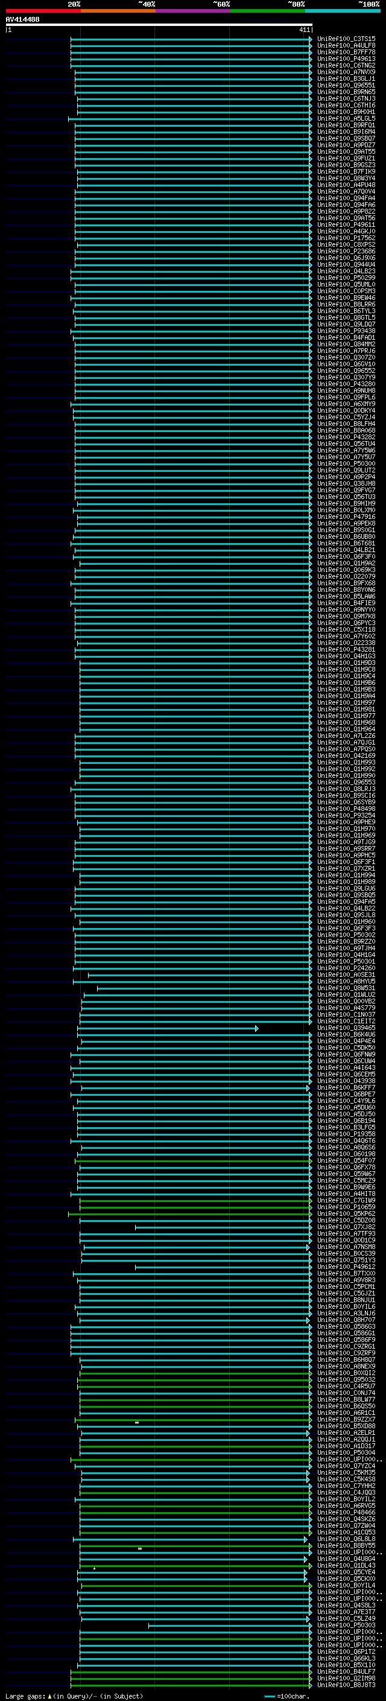Select hit label UniRef100_P49613
The width and height of the screenshot is (386, 1701).
click(346, 59)
